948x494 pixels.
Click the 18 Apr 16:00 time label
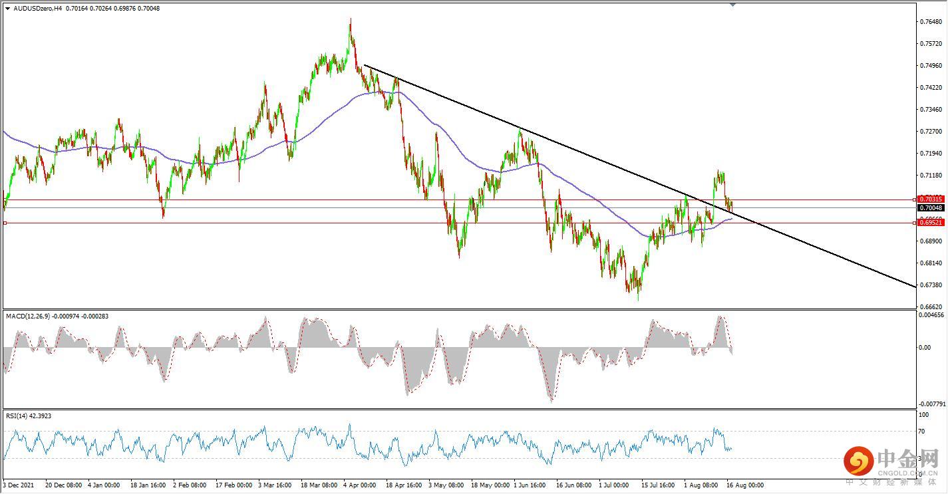point(404,485)
